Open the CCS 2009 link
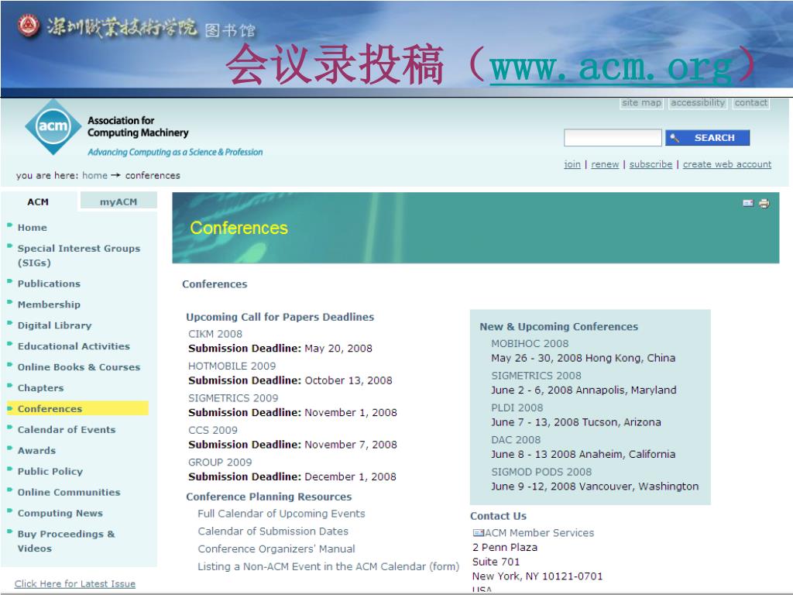Screen dimensions: 793x595 point(212,430)
